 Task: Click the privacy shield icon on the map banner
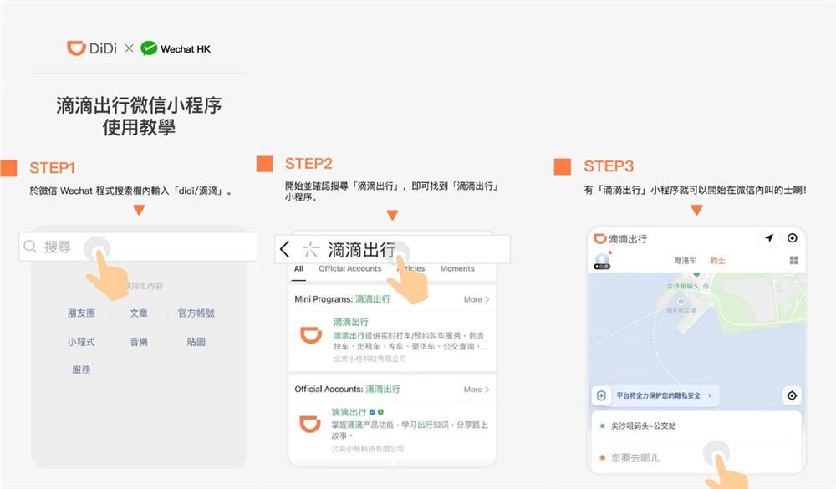(x=601, y=395)
